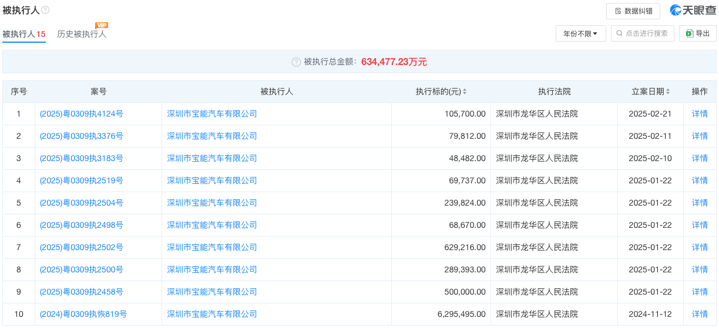This screenshot has width=719, height=328.
Task: Select amount 6,295,495.00
Action: click(462, 314)
